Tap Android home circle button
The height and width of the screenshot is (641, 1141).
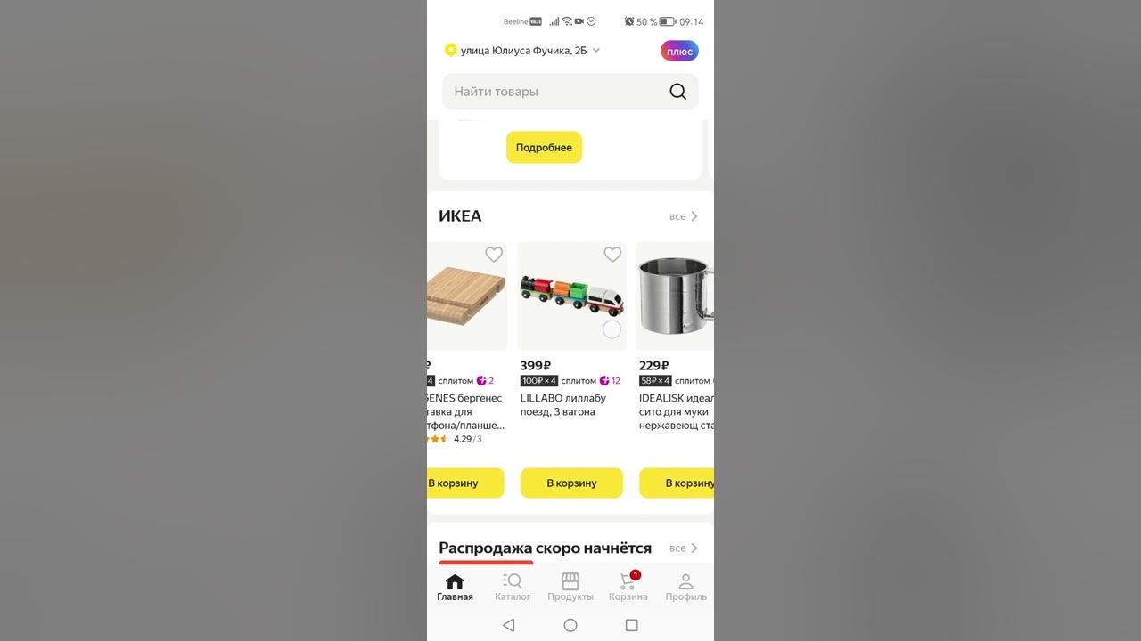point(570,625)
